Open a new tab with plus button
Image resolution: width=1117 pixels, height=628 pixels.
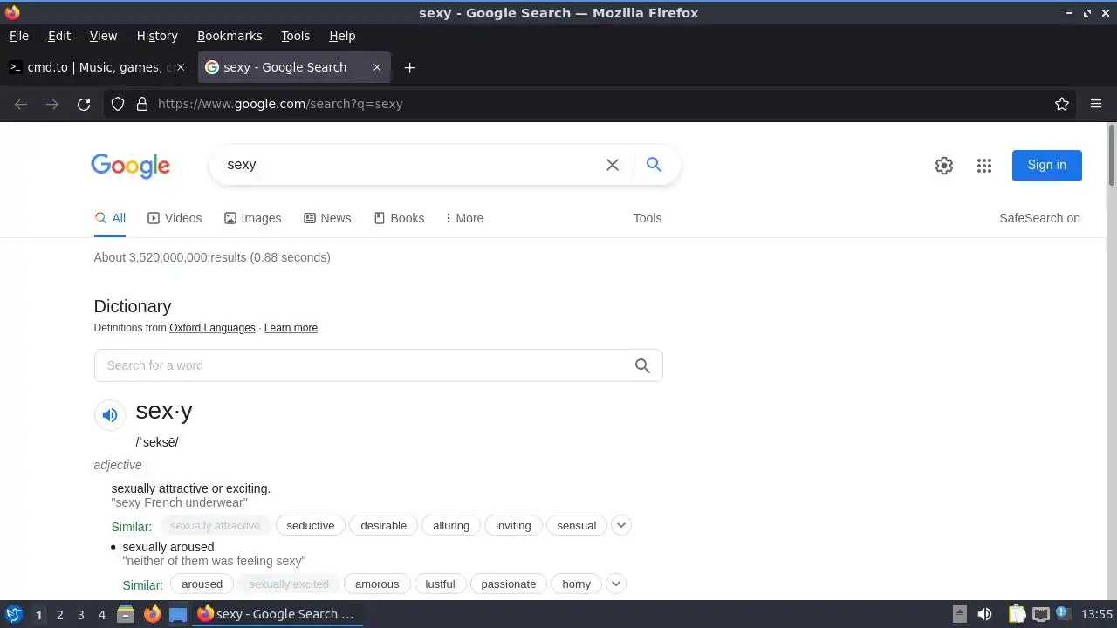click(x=409, y=67)
